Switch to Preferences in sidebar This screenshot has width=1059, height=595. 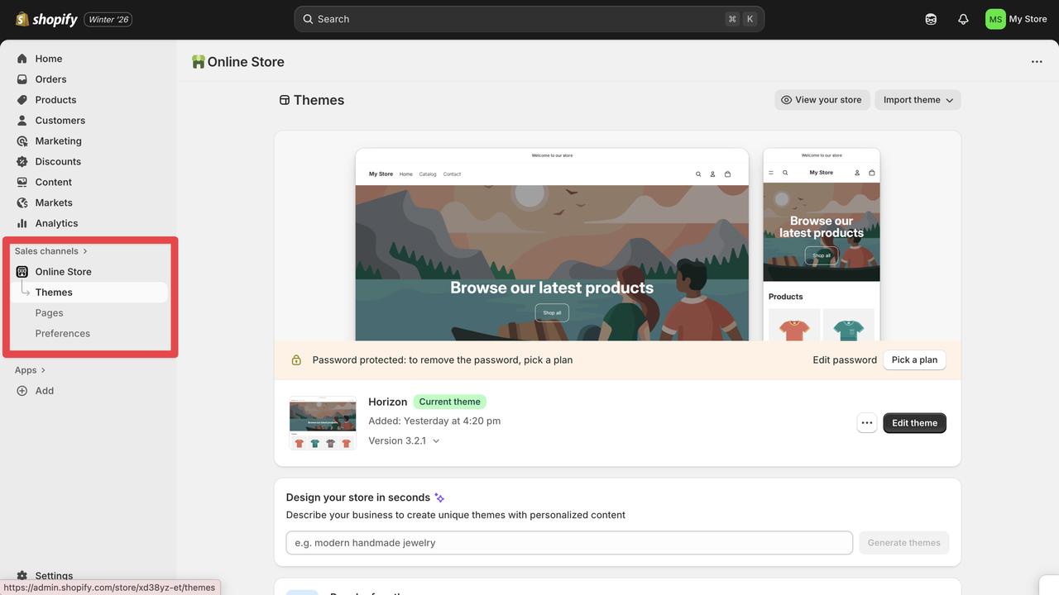pos(62,333)
